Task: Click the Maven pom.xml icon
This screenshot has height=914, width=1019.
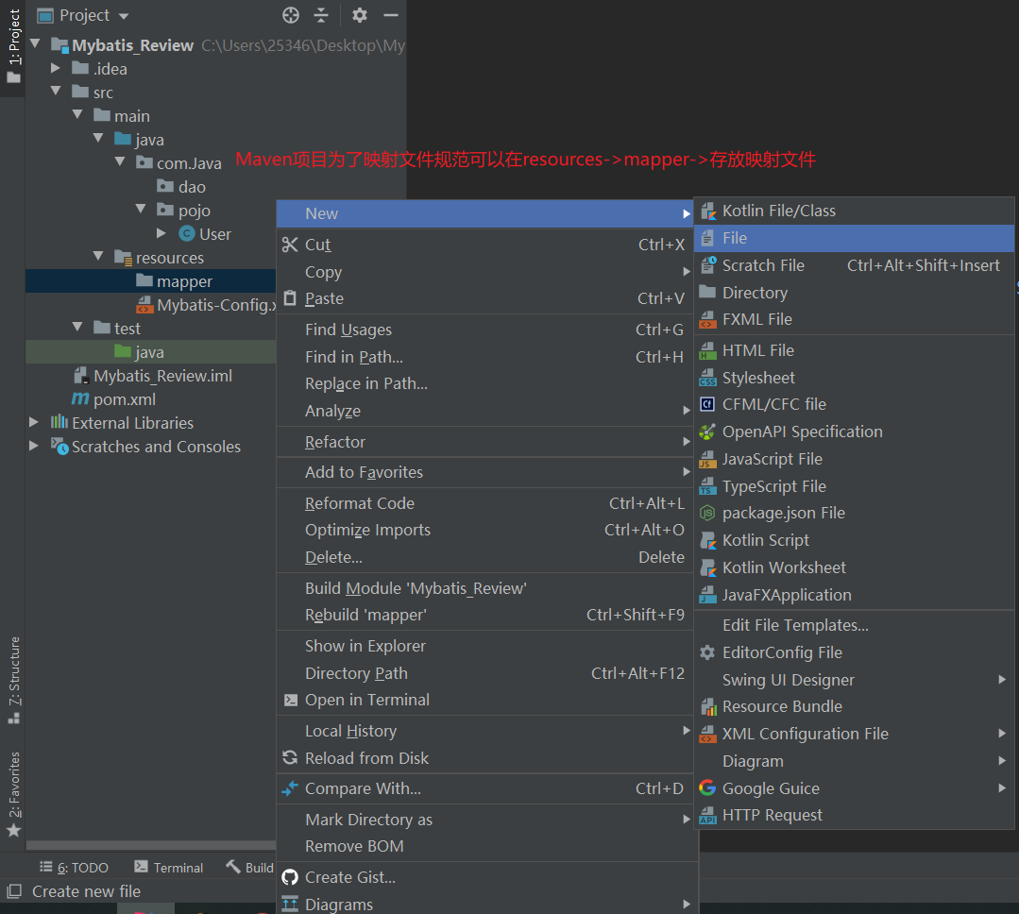Action: (x=80, y=398)
